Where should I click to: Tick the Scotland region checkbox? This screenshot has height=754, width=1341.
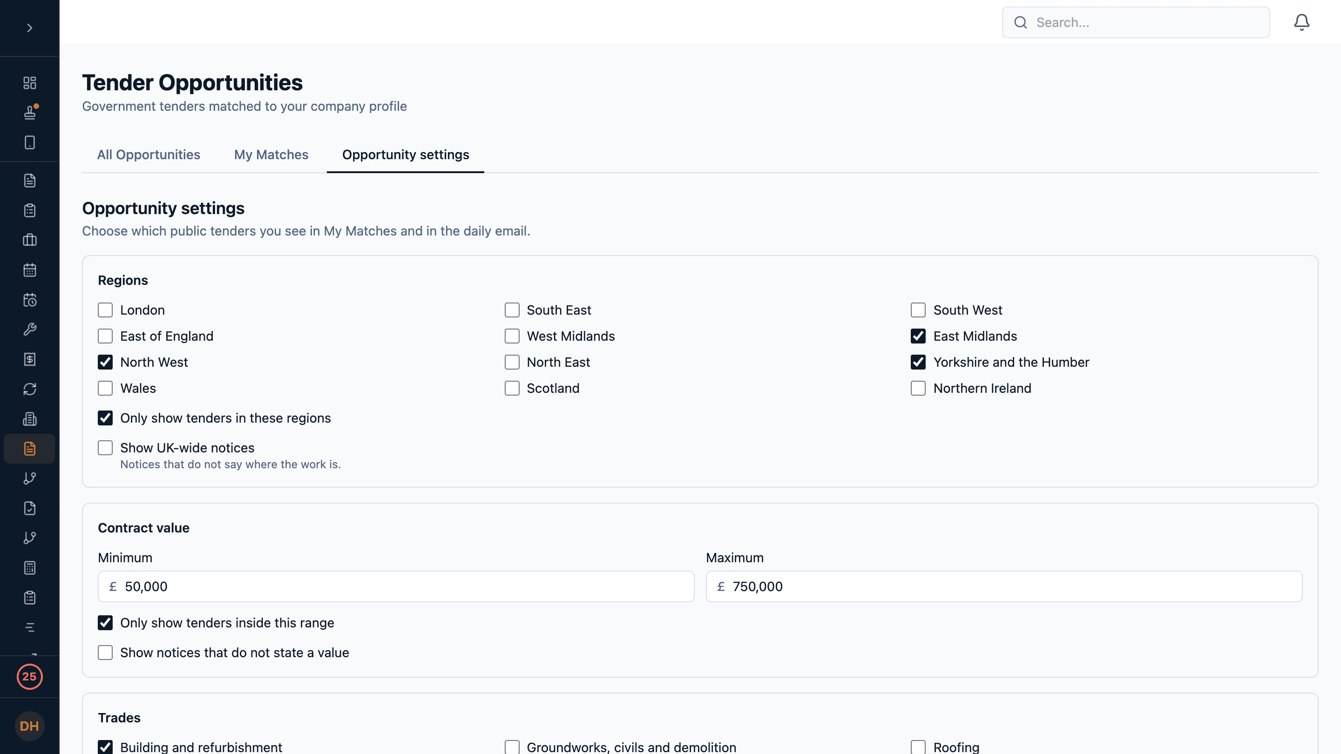click(512, 388)
